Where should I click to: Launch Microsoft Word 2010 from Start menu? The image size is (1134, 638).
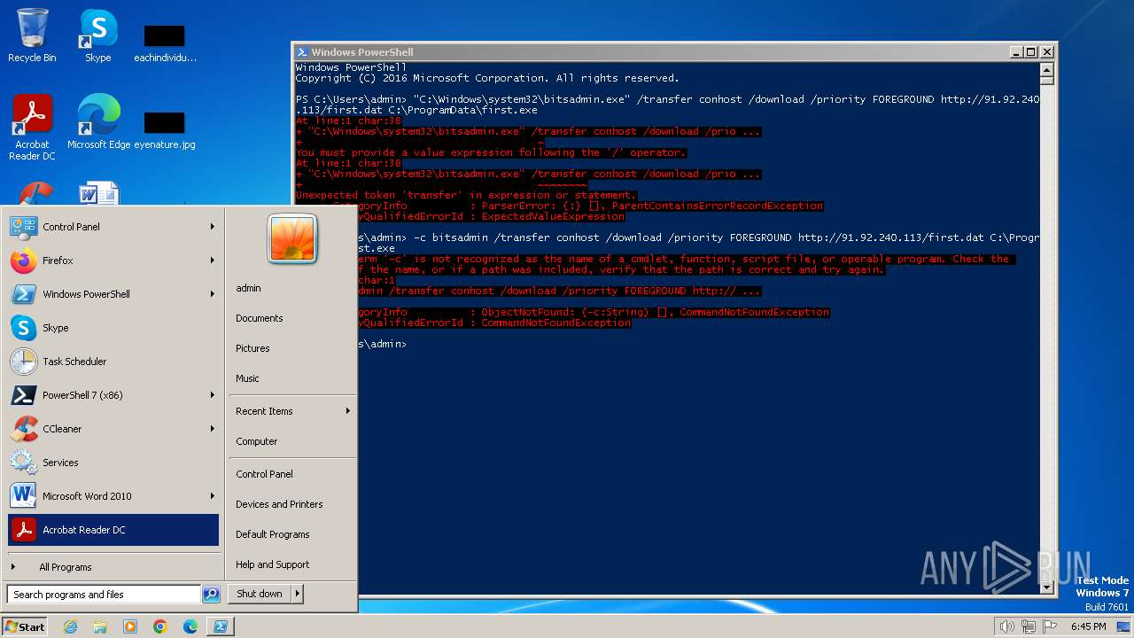(x=113, y=496)
